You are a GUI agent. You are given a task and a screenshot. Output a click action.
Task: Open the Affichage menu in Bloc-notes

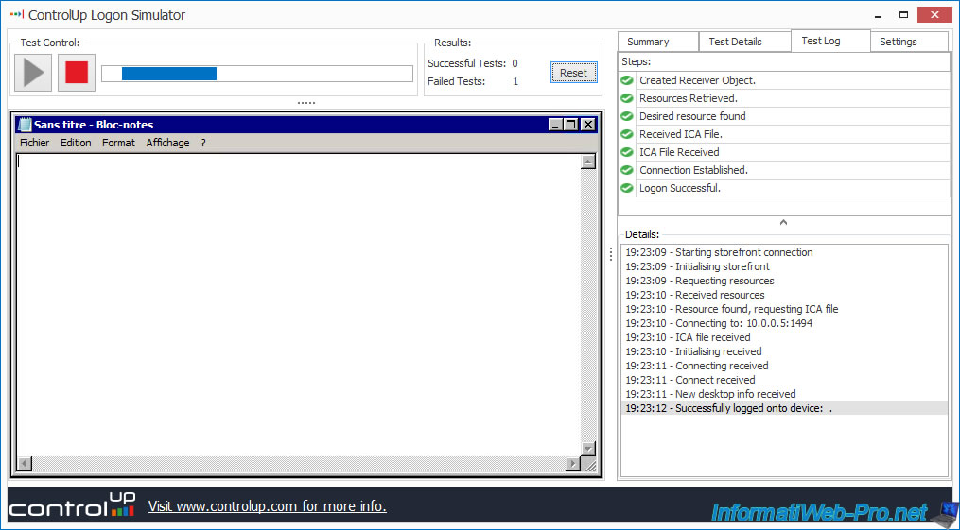(x=167, y=143)
